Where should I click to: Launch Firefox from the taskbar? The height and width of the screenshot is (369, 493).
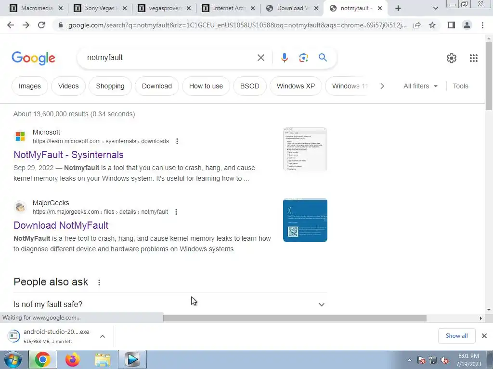[x=73, y=359]
